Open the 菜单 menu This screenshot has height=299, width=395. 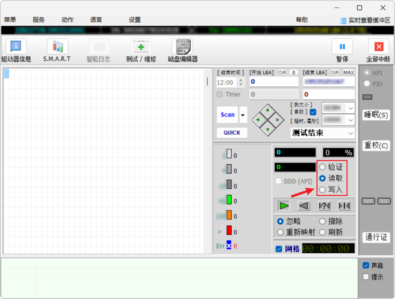pos(10,20)
